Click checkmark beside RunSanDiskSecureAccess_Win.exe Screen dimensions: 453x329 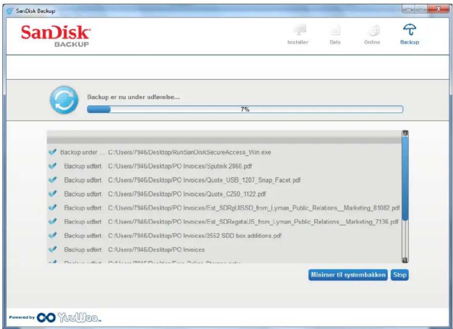click(x=52, y=152)
